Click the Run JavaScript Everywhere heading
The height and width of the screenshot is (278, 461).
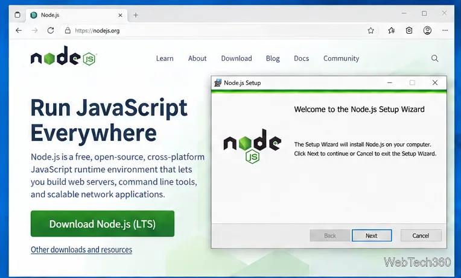109,120
